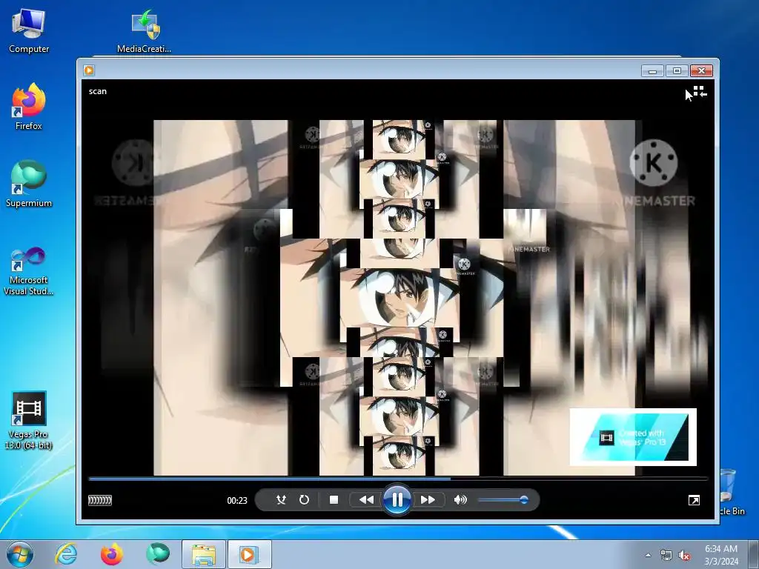The width and height of the screenshot is (759, 569).
Task: Click the audio level indicator at bottom left
Action: [x=100, y=500]
